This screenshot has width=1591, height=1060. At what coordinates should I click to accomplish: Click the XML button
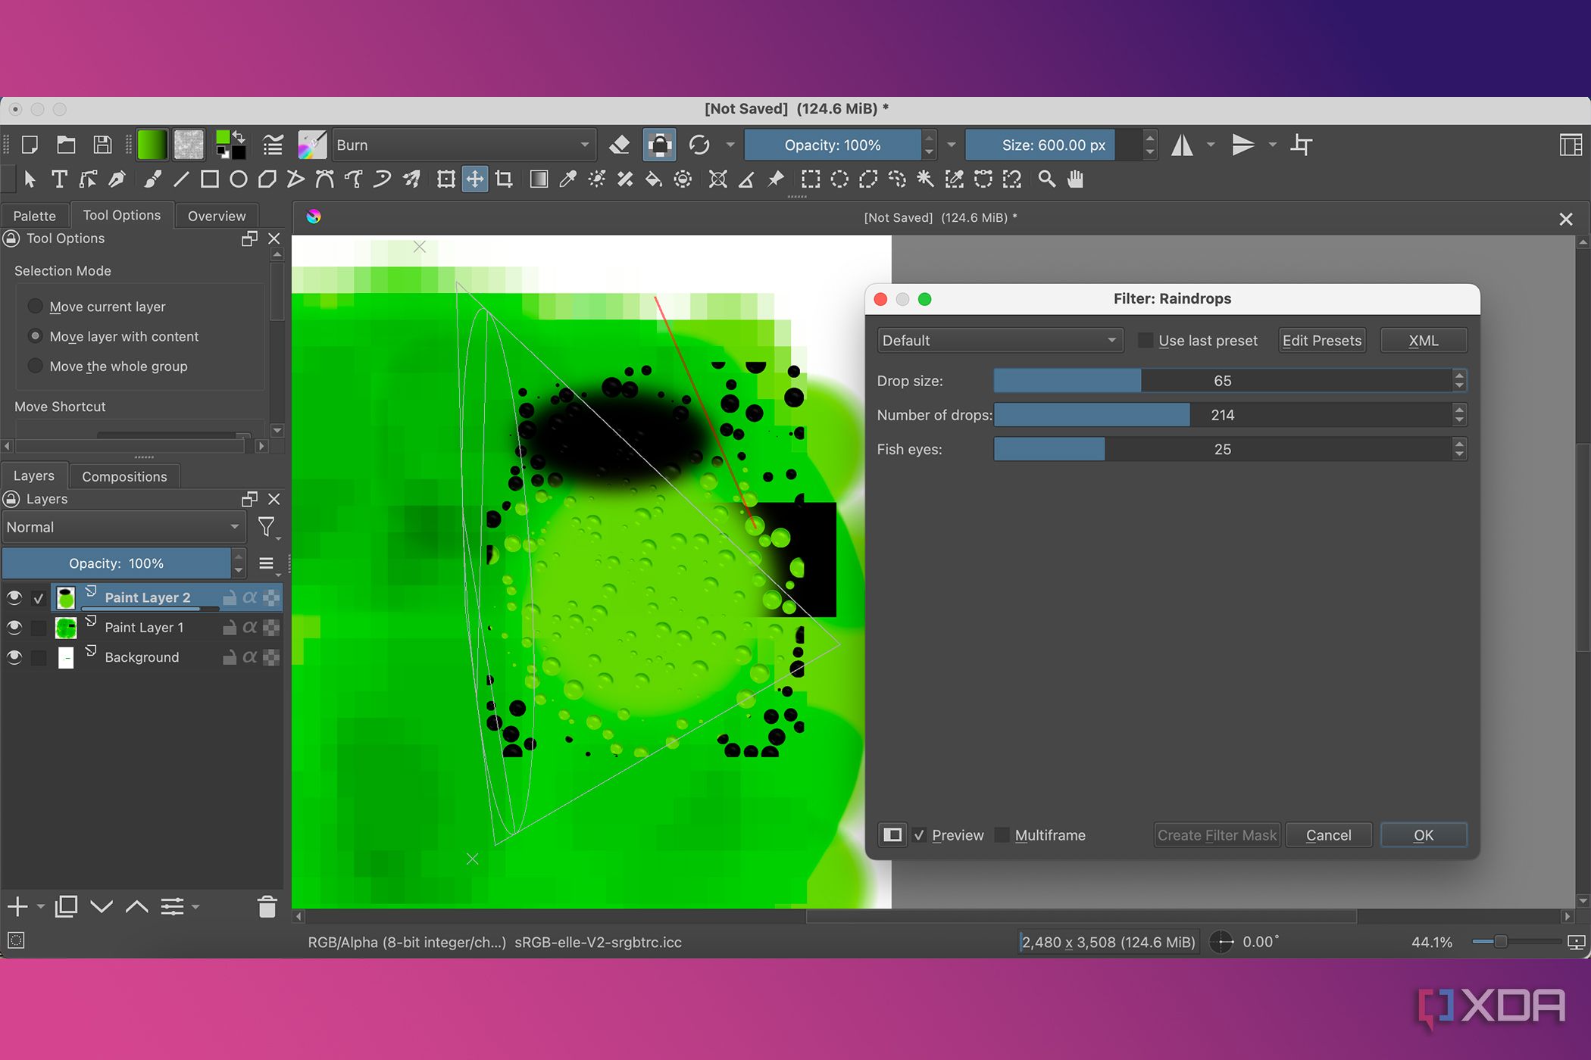click(1424, 341)
